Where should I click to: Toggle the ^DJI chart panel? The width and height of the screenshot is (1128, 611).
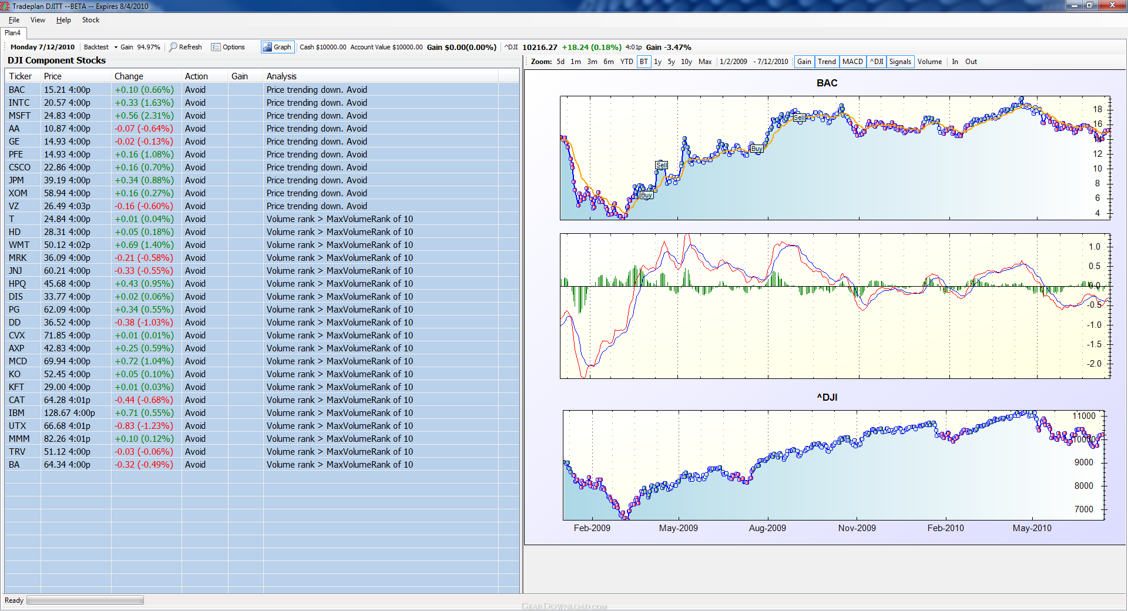pos(877,62)
